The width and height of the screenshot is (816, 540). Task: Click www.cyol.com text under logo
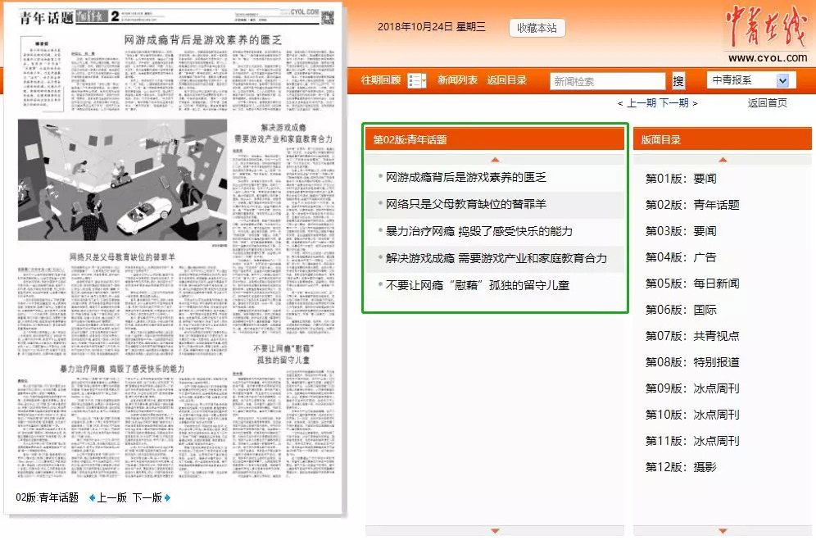tap(768, 58)
